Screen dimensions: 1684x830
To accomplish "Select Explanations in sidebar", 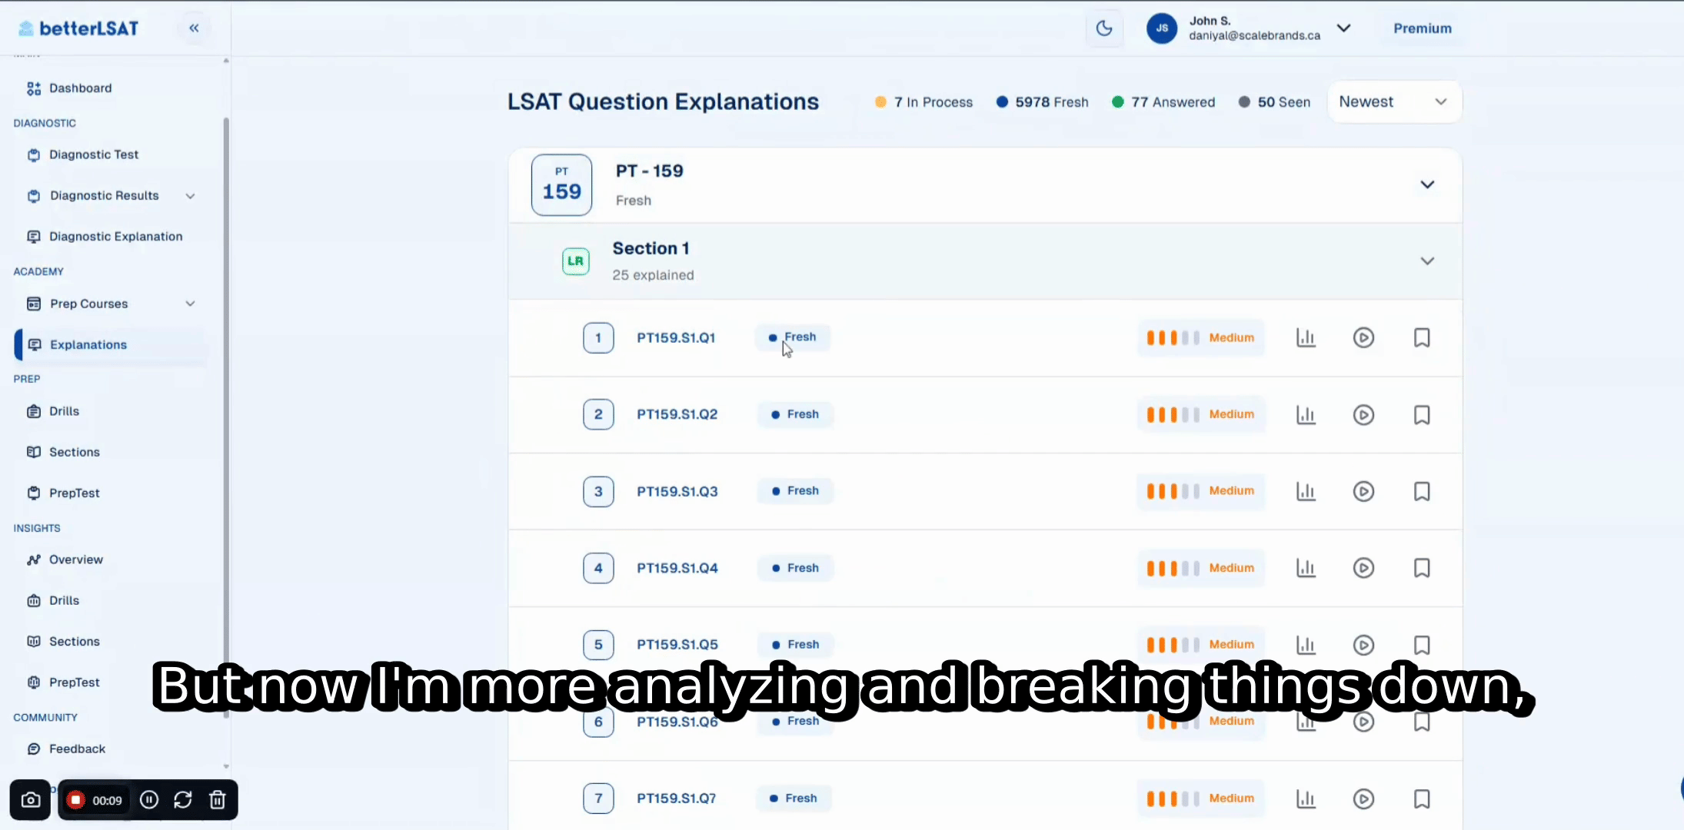I will (111, 344).
